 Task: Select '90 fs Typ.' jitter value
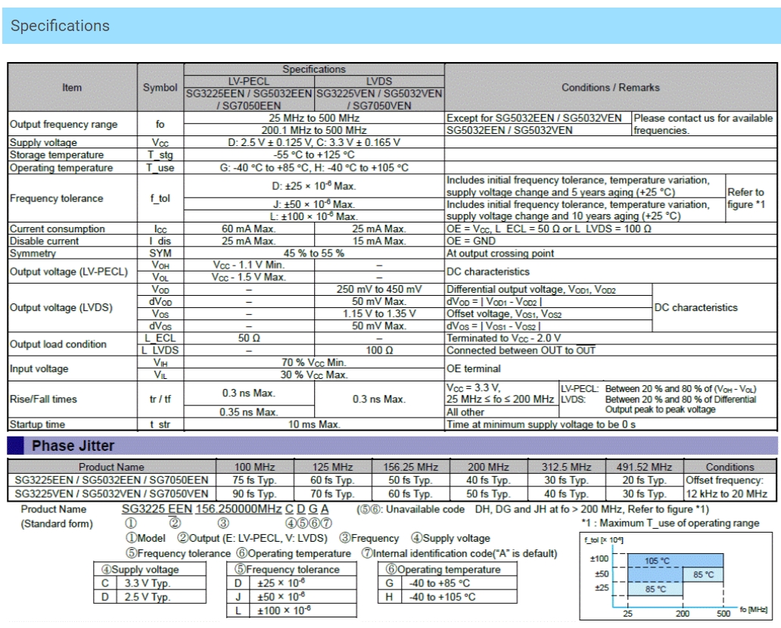click(254, 493)
